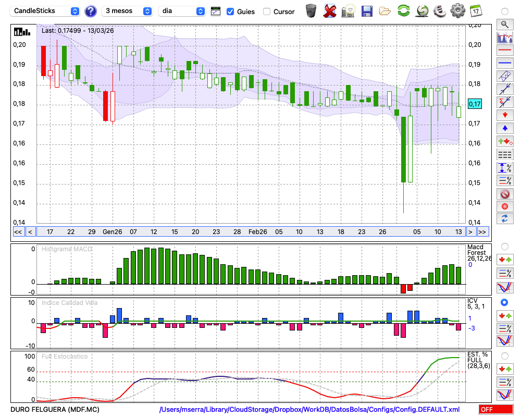Select the radio button beside EST. % FULL panel

click(x=504, y=356)
